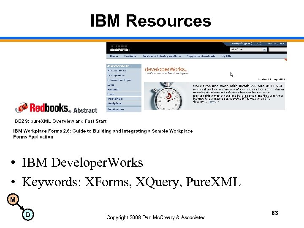Viewport: 304px width, 228px height.
Task: Click the Keywords: XForms, XQuery, PureXML bullet
Action: 131,182
